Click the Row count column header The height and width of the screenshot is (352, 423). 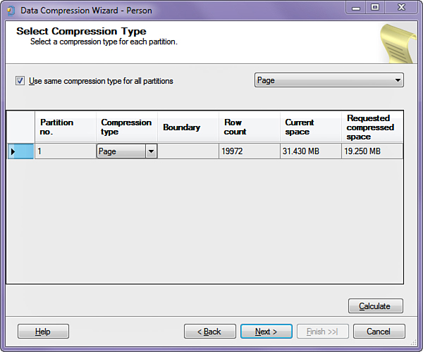pos(249,127)
